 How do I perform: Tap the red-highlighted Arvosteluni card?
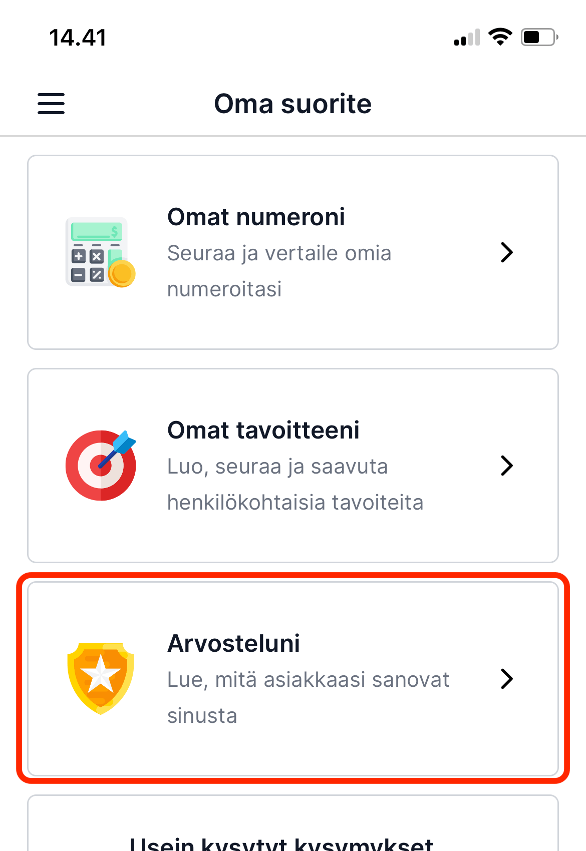coord(293,679)
